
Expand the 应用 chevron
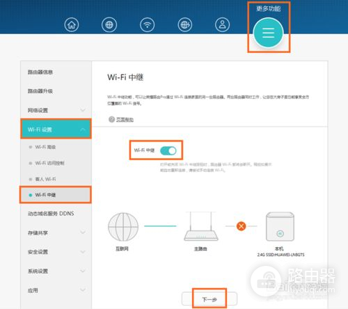pyautogui.click(x=83, y=290)
